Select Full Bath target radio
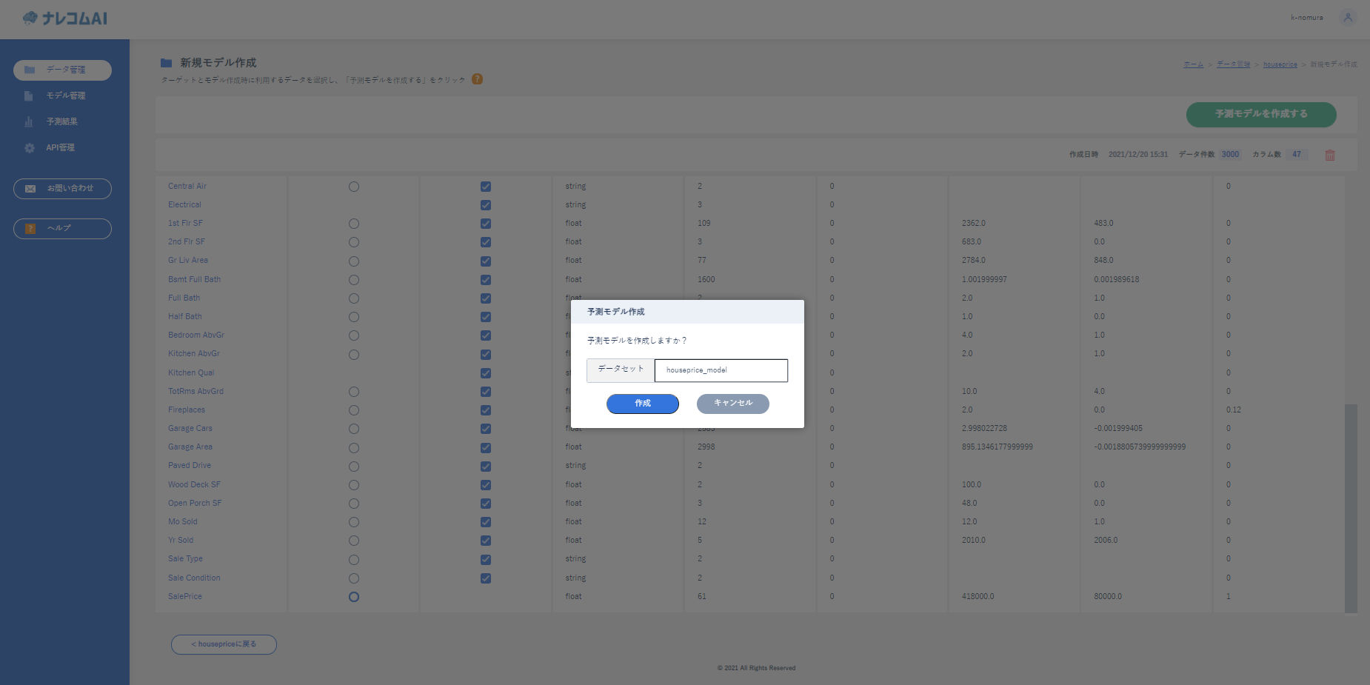Screen dimensions: 1370x685 (x=354, y=298)
